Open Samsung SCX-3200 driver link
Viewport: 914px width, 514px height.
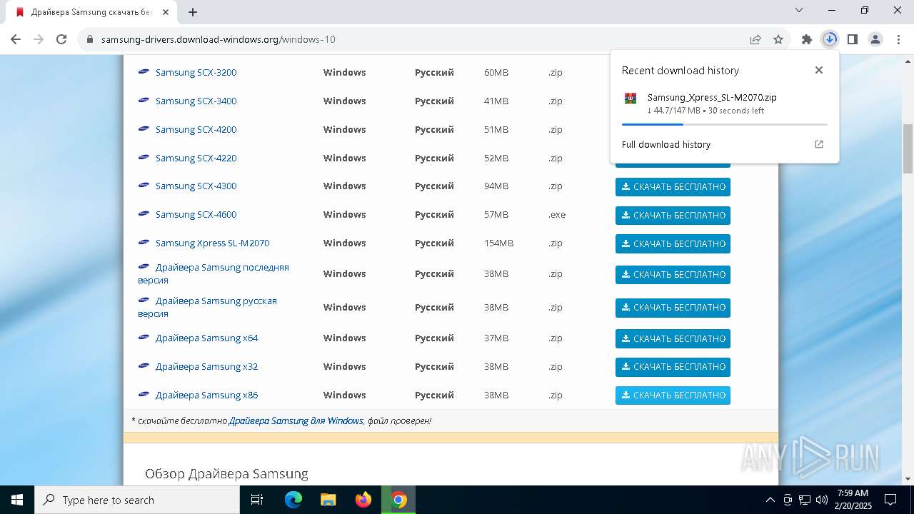[x=196, y=72]
